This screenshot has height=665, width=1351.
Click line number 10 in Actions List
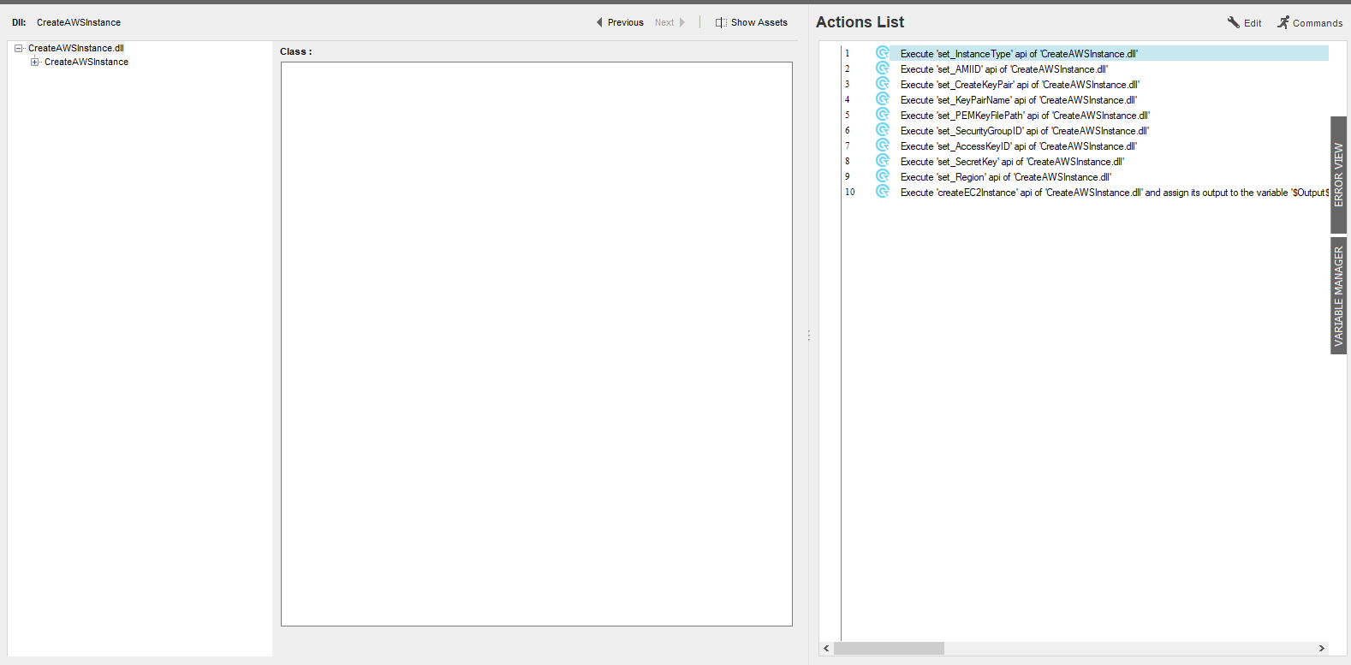850,192
